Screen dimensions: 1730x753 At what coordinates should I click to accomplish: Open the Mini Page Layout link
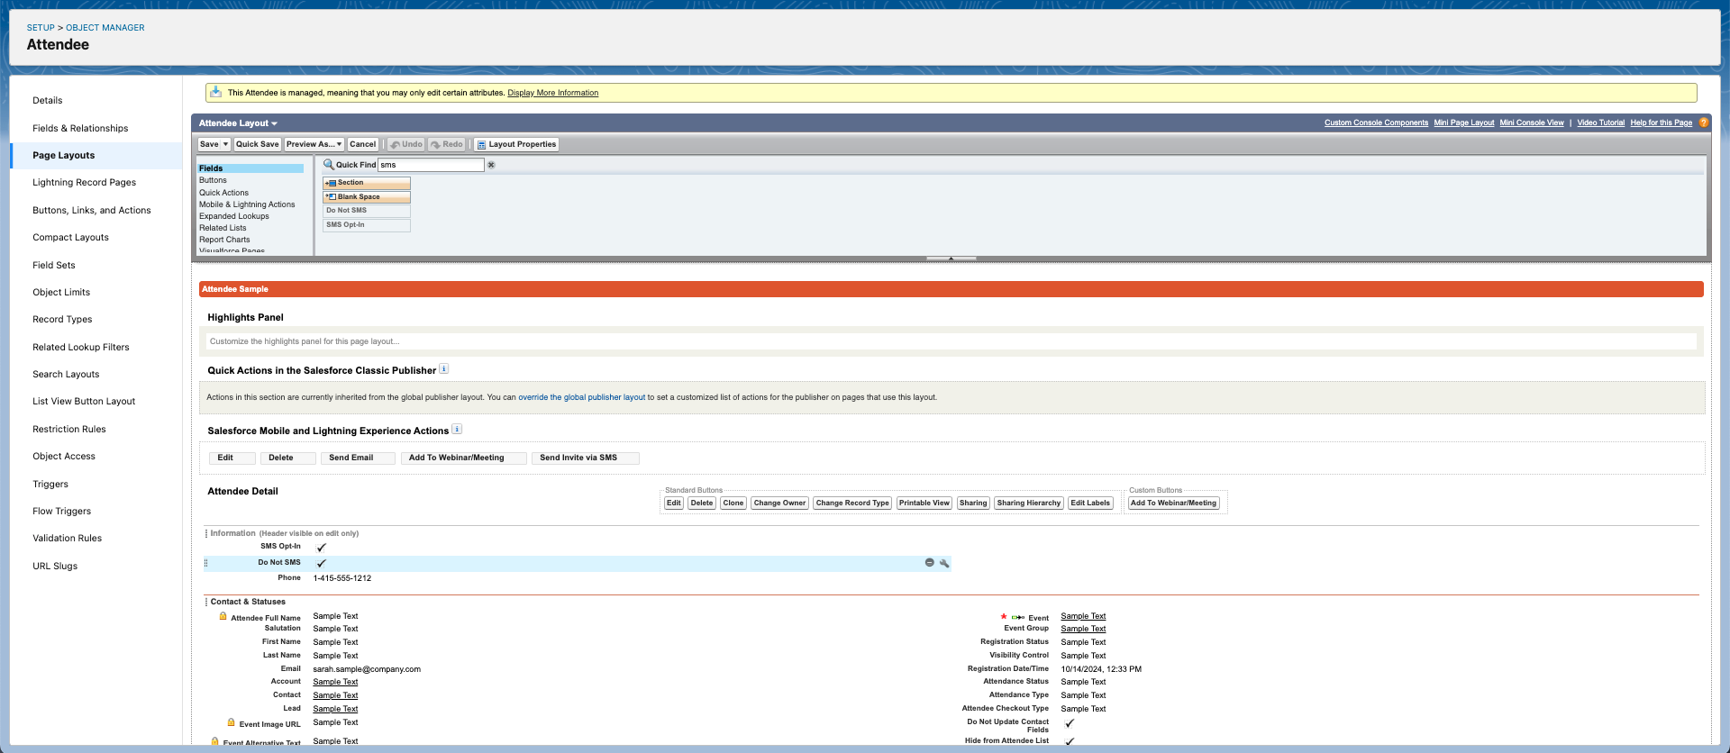click(x=1463, y=122)
